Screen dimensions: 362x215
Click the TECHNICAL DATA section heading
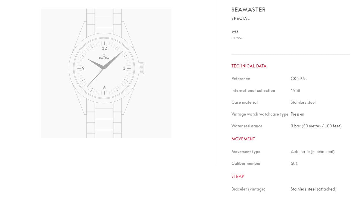249,66
